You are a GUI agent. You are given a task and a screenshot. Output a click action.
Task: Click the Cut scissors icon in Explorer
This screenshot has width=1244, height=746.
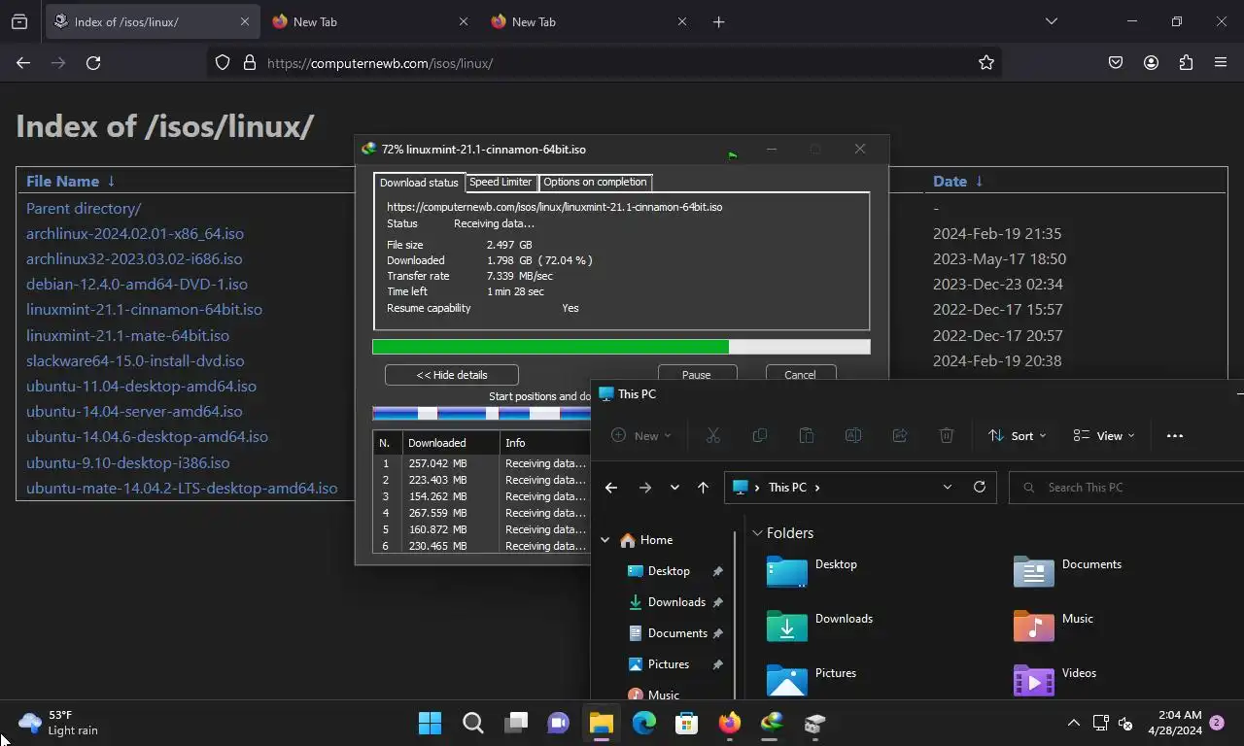713,435
